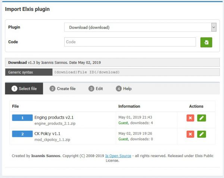Click the Enging products v2.1 title
The height and width of the screenshot is (178, 224).
click(54, 118)
